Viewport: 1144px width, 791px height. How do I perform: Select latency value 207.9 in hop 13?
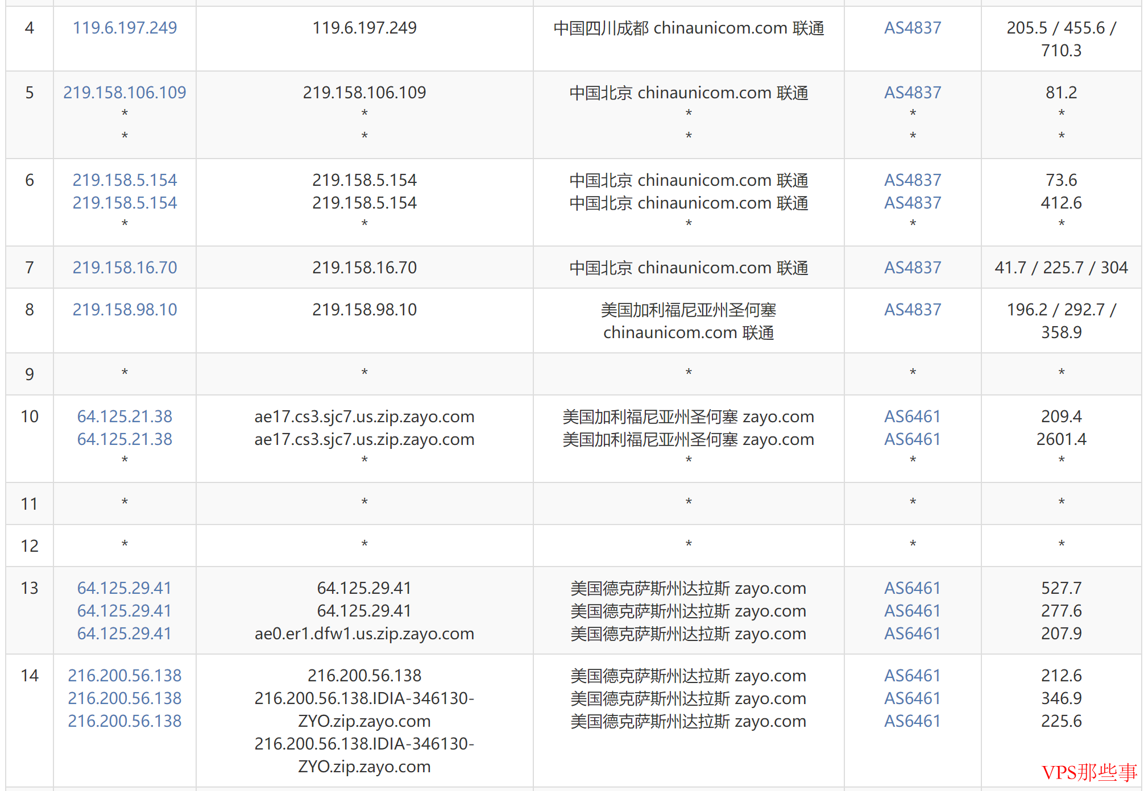pos(1061,634)
